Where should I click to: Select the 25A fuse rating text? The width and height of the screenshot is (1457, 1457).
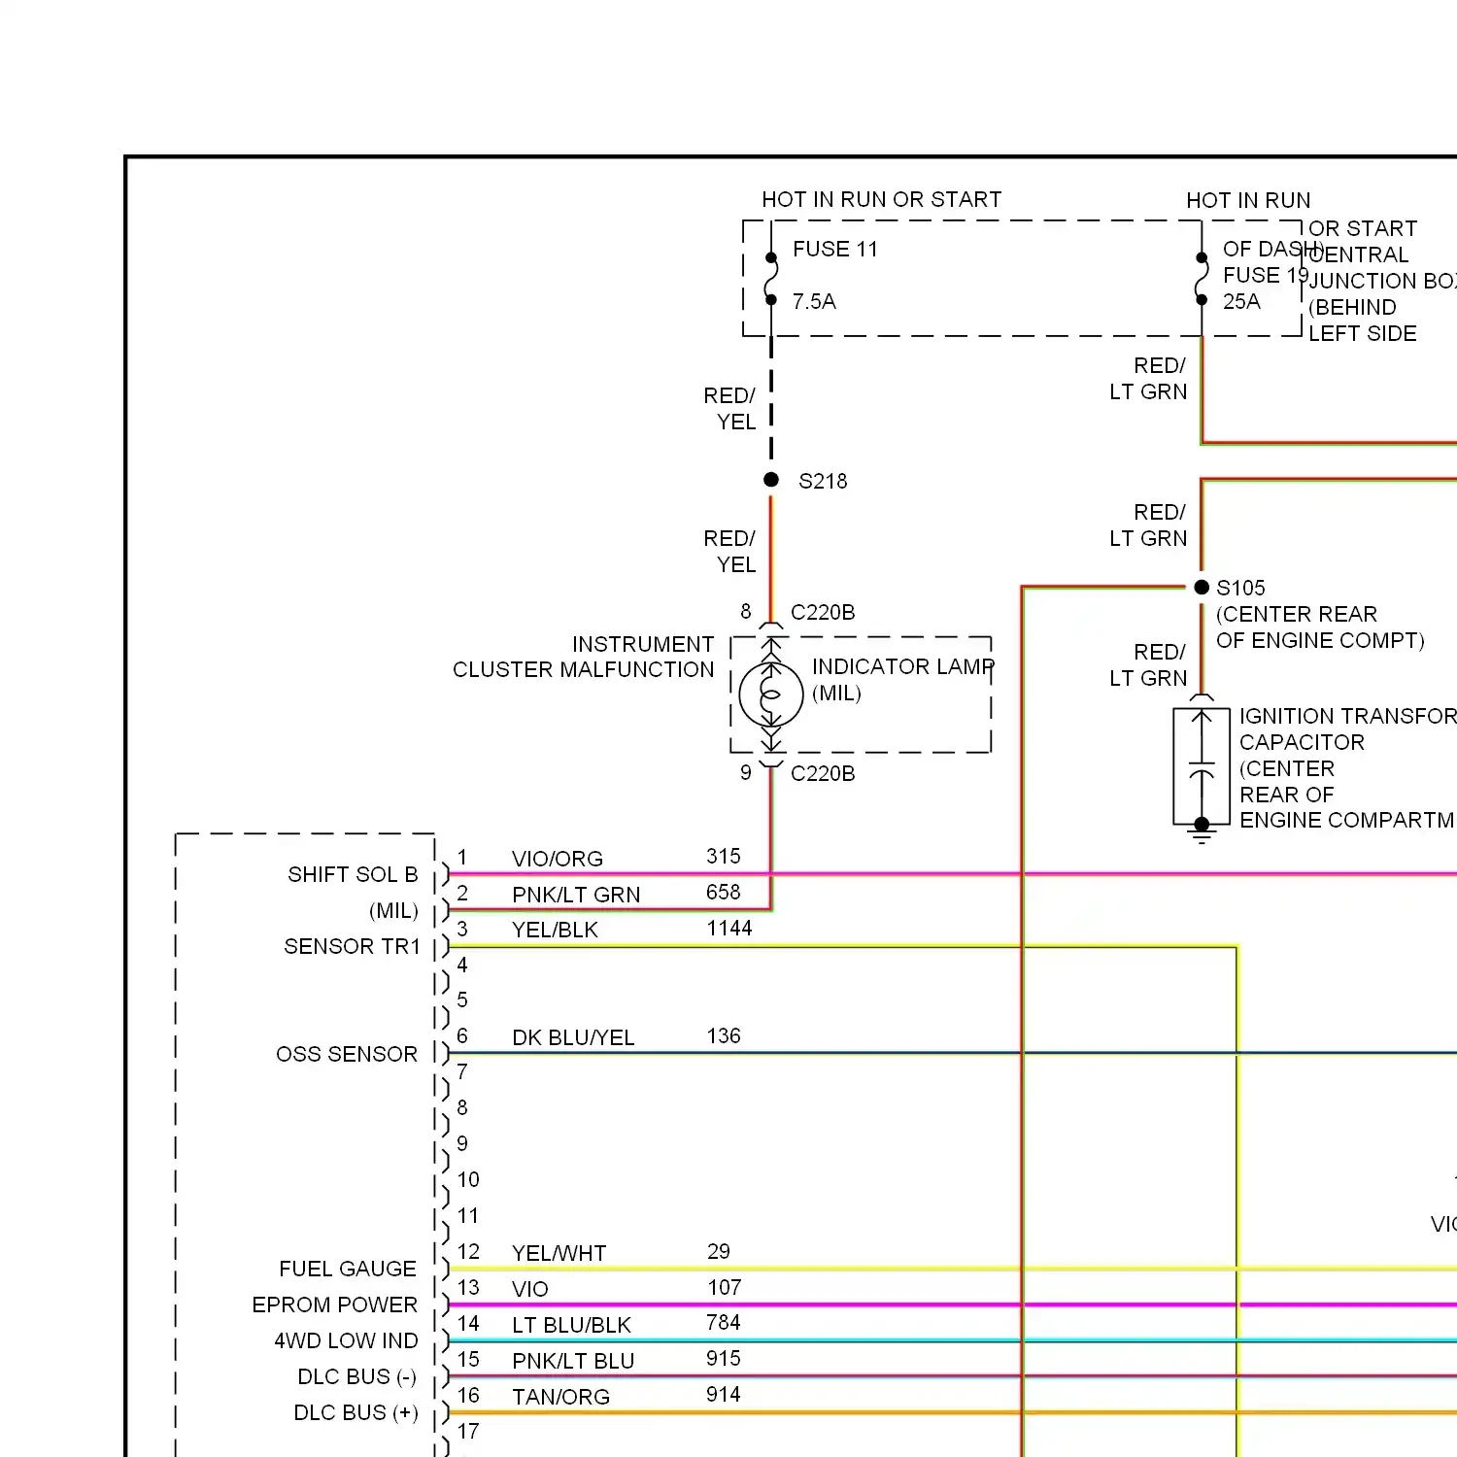point(1241,302)
